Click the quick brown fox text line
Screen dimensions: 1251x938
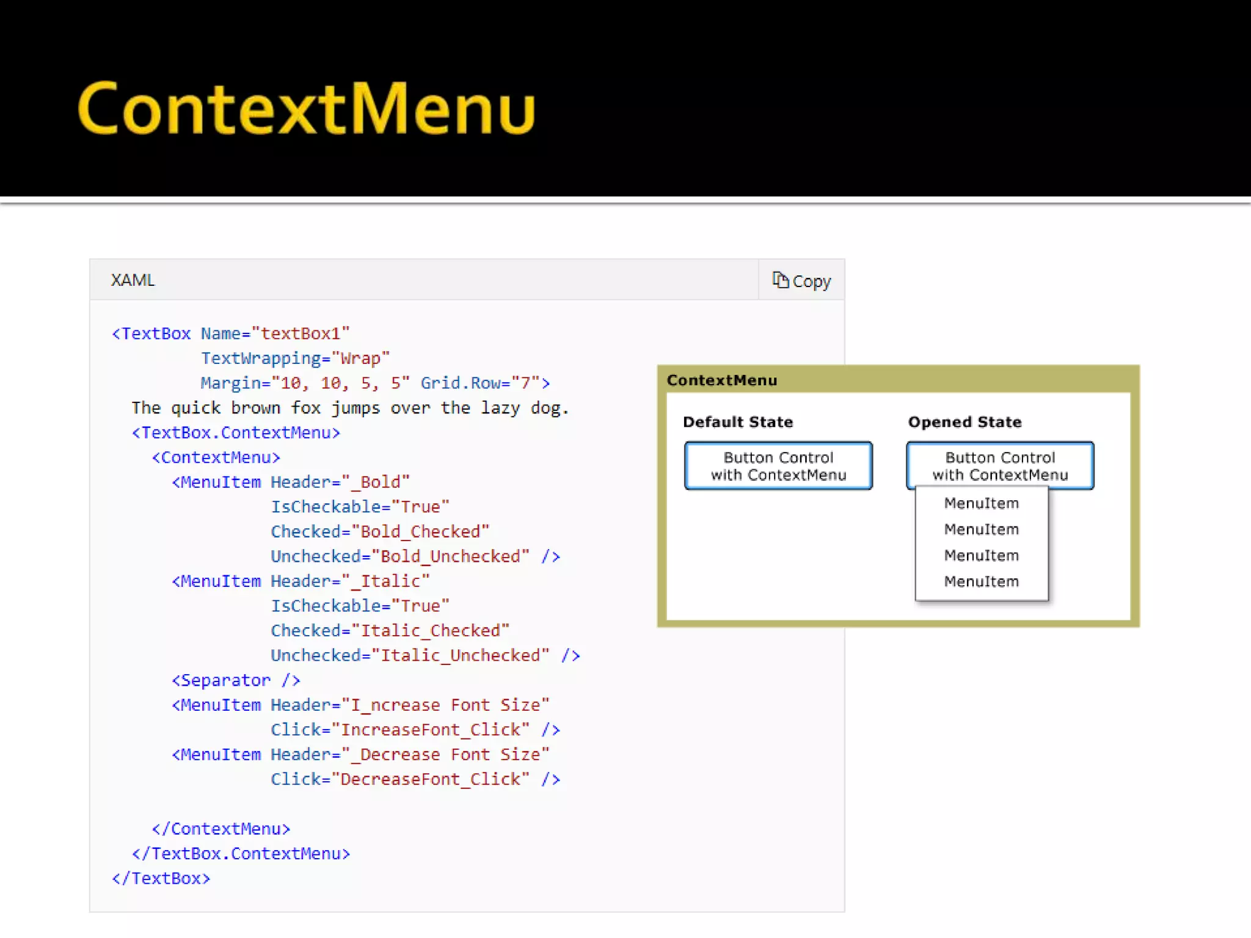click(x=349, y=408)
